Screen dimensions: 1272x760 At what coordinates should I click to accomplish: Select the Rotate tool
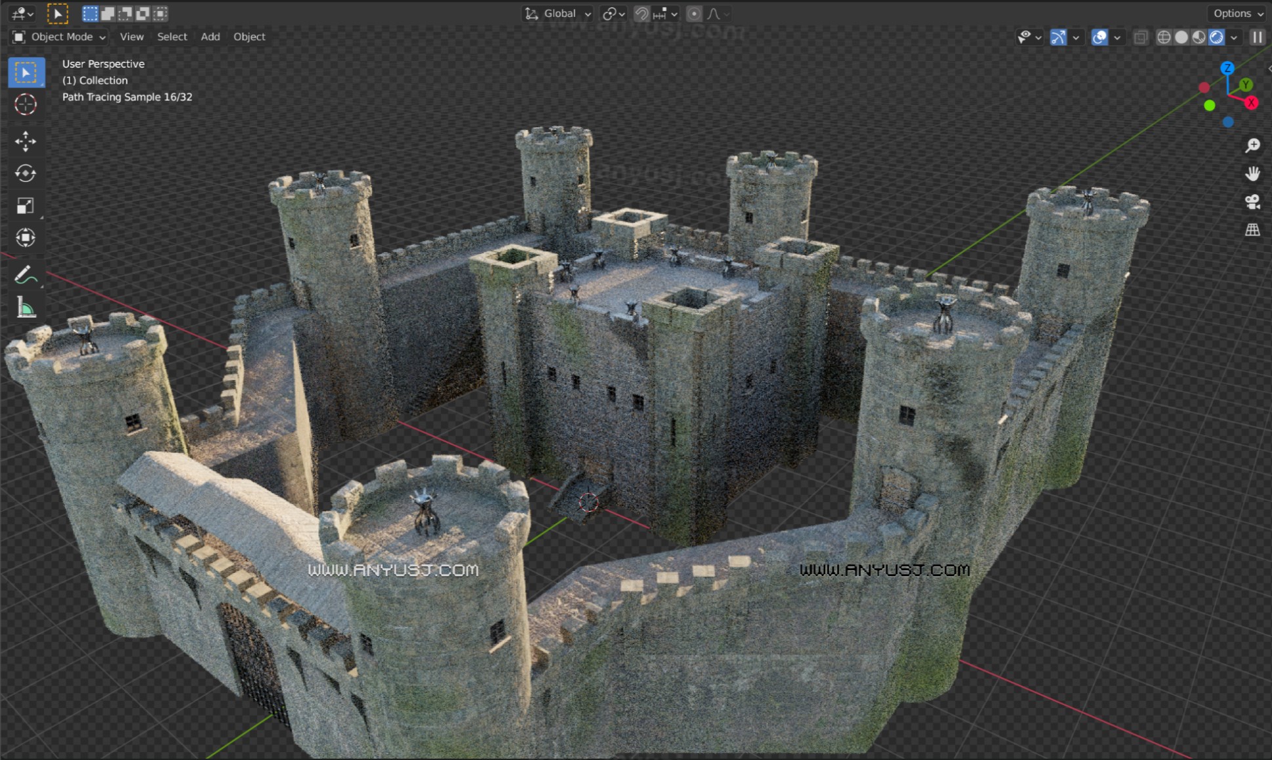26,173
